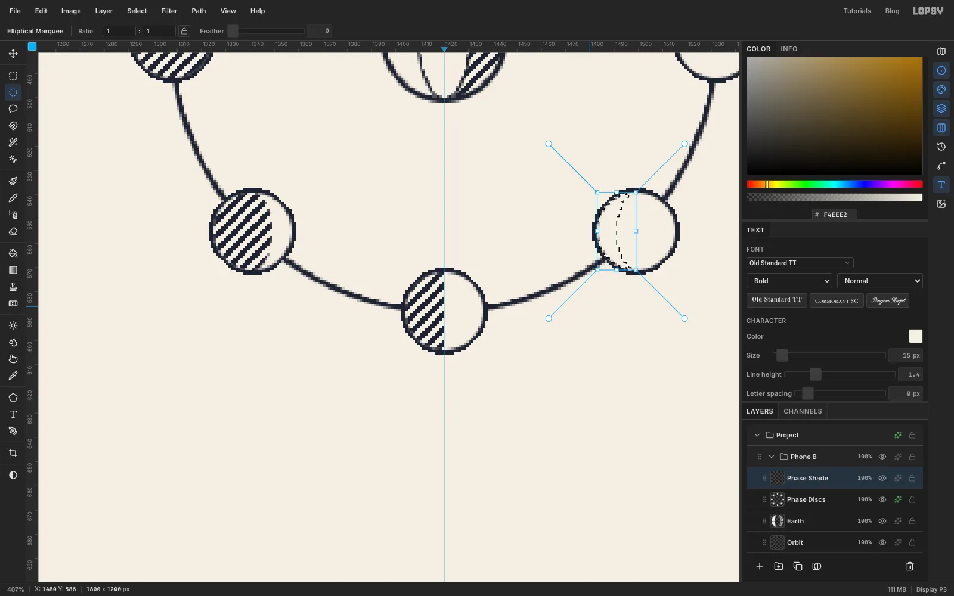Open the Bold font weight dropdown

tap(789, 281)
